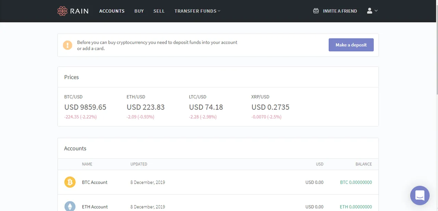Click the RAIN brand name text
Viewport: 438px width, 211px height.
click(x=79, y=11)
